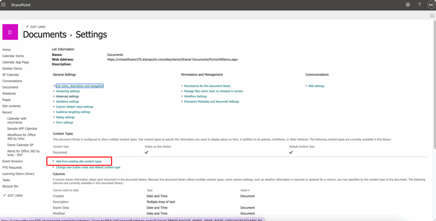Screen dimensions: 436x221
Task: Go to Site contents in sidebar
Action: [x=11, y=106]
